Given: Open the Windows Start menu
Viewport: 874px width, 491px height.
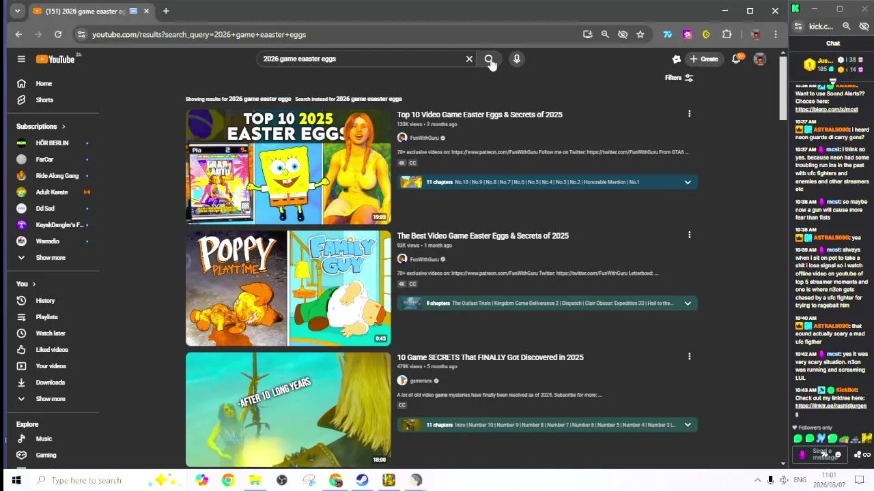Looking at the screenshot, I should [16, 480].
